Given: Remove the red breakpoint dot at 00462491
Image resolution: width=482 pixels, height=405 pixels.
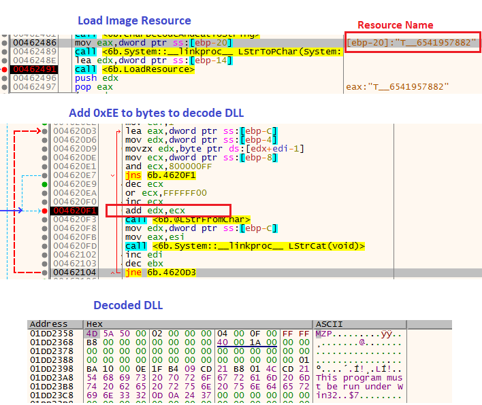Looking at the screenshot, I should [4, 69].
